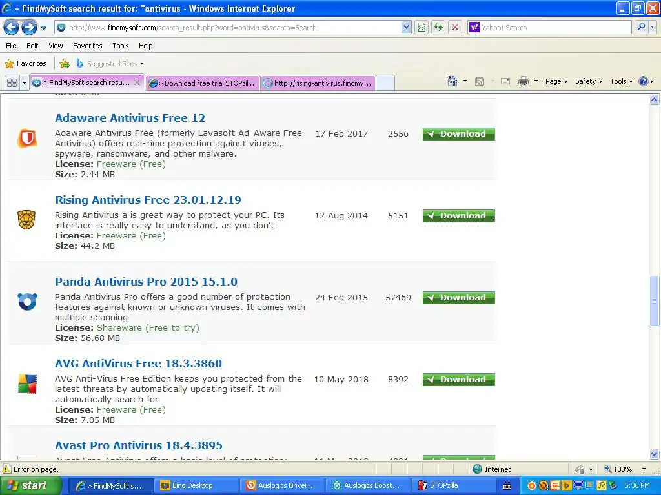Click the vertical scrollbar thumb
The height and width of the screenshot is (495, 661).
(655, 301)
